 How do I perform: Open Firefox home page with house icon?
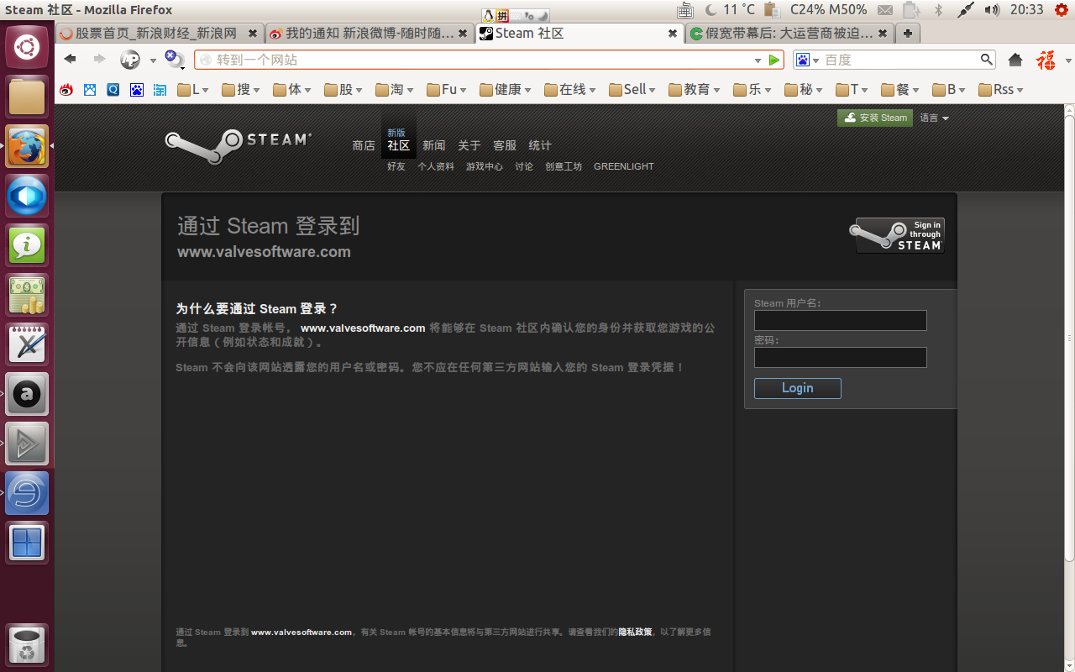pyautogui.click(x=1015, y=60)
